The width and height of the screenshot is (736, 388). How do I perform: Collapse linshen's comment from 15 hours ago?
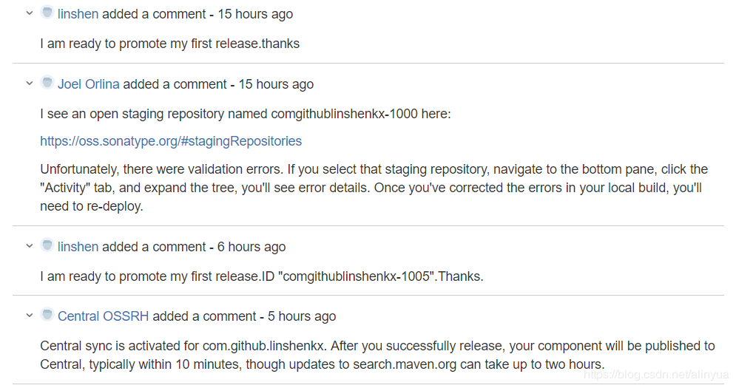point(30,14)
